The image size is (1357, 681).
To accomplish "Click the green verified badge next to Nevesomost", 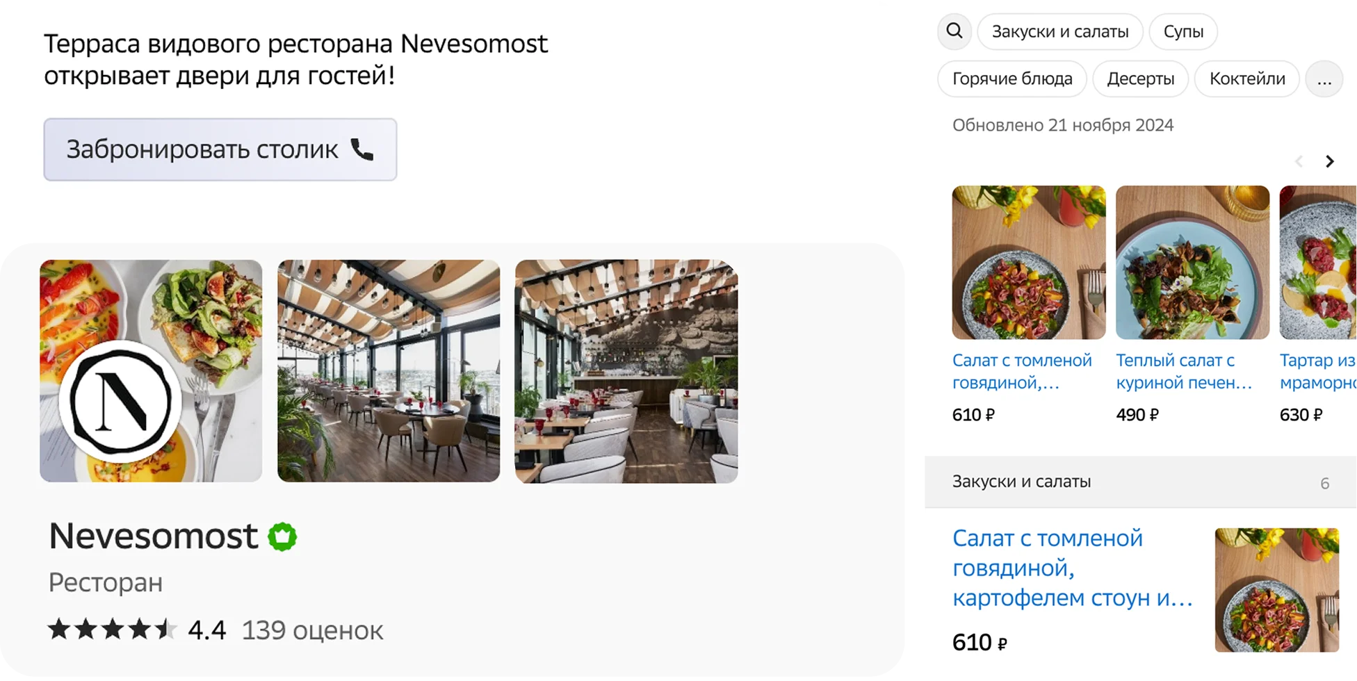I will coord(282,536).
